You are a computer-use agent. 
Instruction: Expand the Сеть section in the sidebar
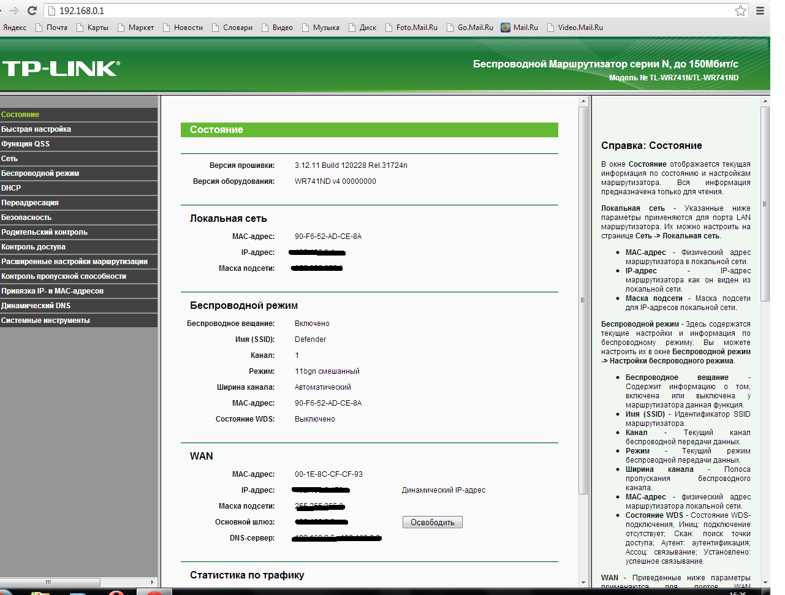point(10,159)
